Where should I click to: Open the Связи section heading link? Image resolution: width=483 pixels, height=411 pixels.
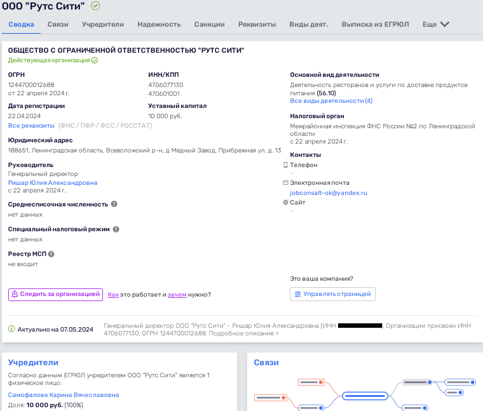click(266, 363)
